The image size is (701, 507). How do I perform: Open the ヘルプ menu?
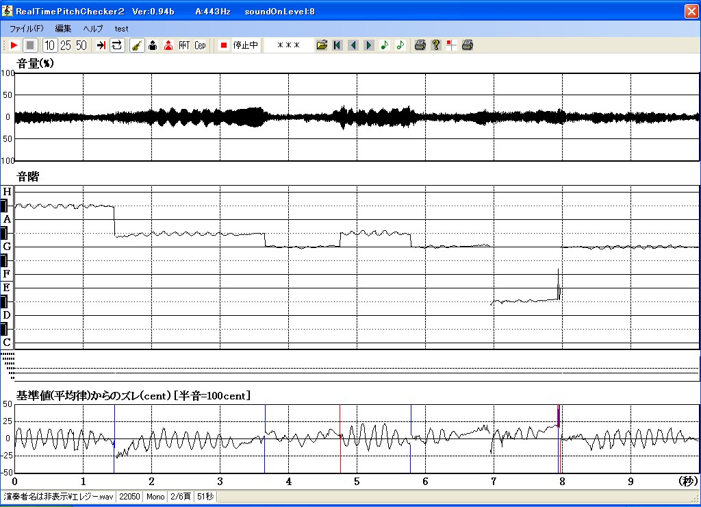point(93,29)
